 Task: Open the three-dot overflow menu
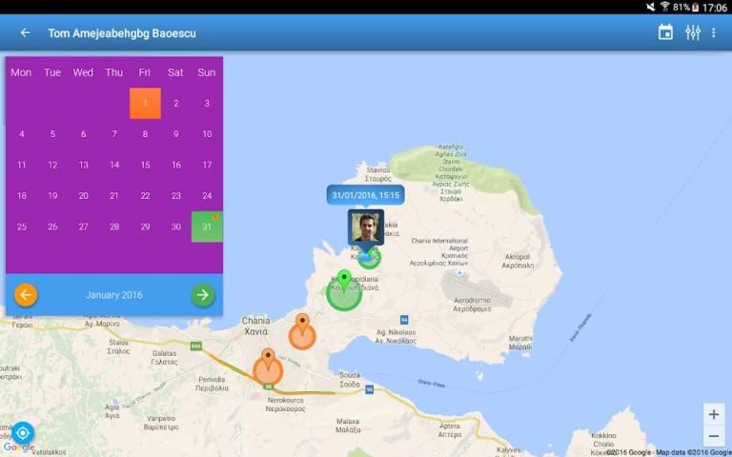point(714,32)
